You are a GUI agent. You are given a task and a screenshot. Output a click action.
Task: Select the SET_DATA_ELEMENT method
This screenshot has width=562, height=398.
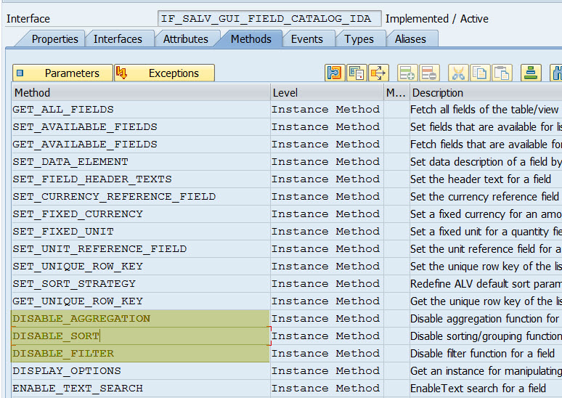tap(141, 162)
